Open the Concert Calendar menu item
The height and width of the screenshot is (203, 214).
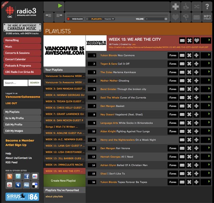22,59
